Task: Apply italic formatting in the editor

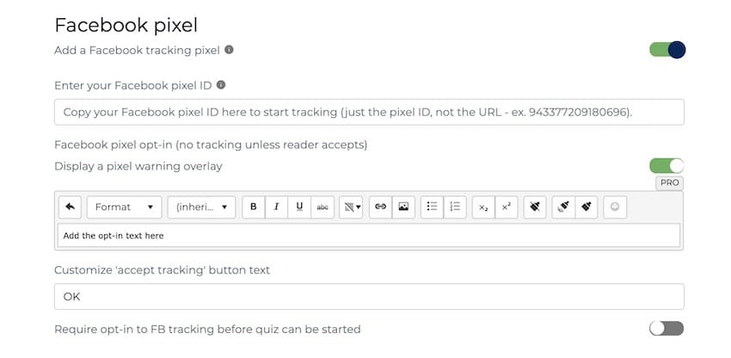Action: tap(276, 207)
